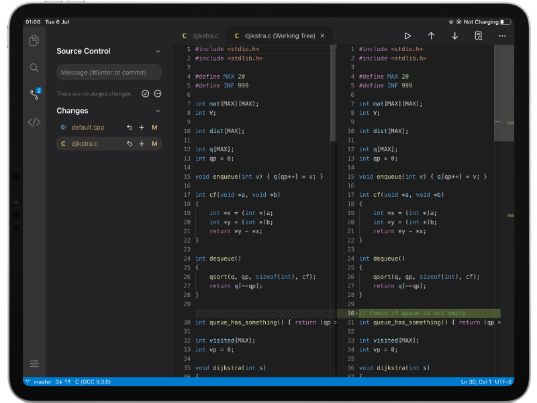Stage changes for djikstra.c with plus
Image resolution: width=537 pixels, height=403 pixels.
pos(142,144)
